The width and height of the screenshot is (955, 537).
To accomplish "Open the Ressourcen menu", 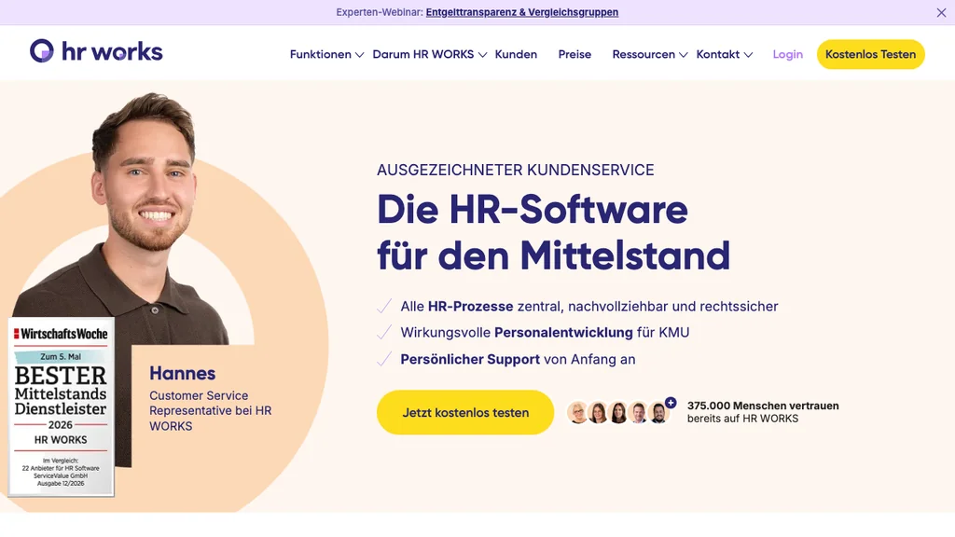I will click(x=644, y=54).
